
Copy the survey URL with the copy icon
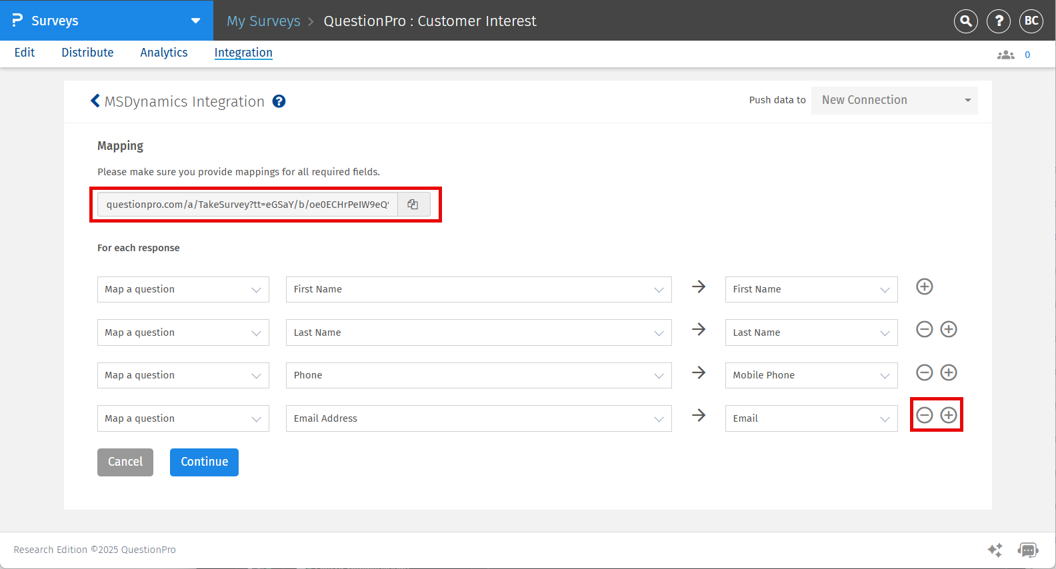pos(413,205)
